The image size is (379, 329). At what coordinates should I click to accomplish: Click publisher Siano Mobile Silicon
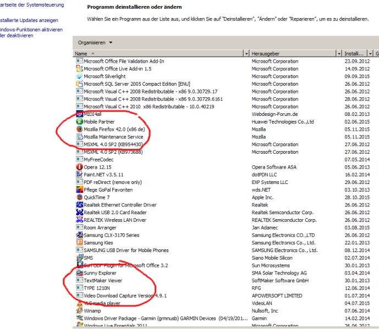[272, 258]
